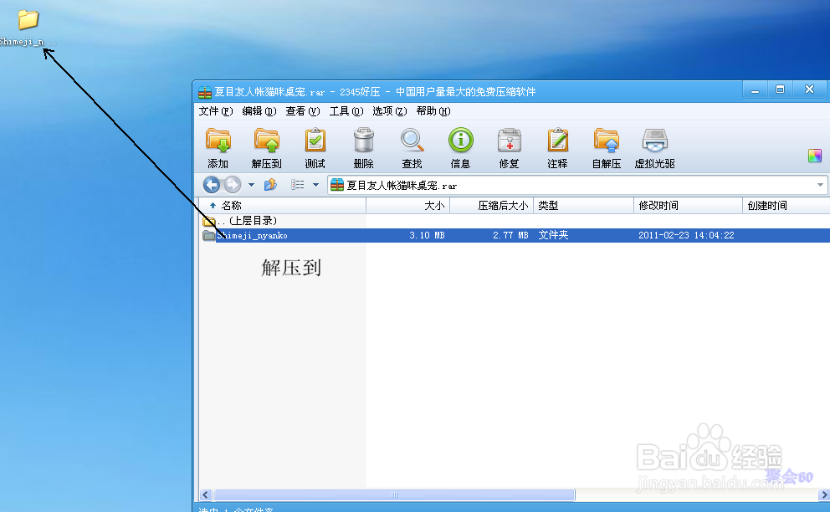Sort by the 修改时间 column header
Image resolution: width=830 pixels, height=512 pixels.
[x=688, y=206]
